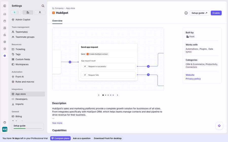Open the knowledge base stack icon
The width and height of the screenshot is (228, 142).
point(5,49)
